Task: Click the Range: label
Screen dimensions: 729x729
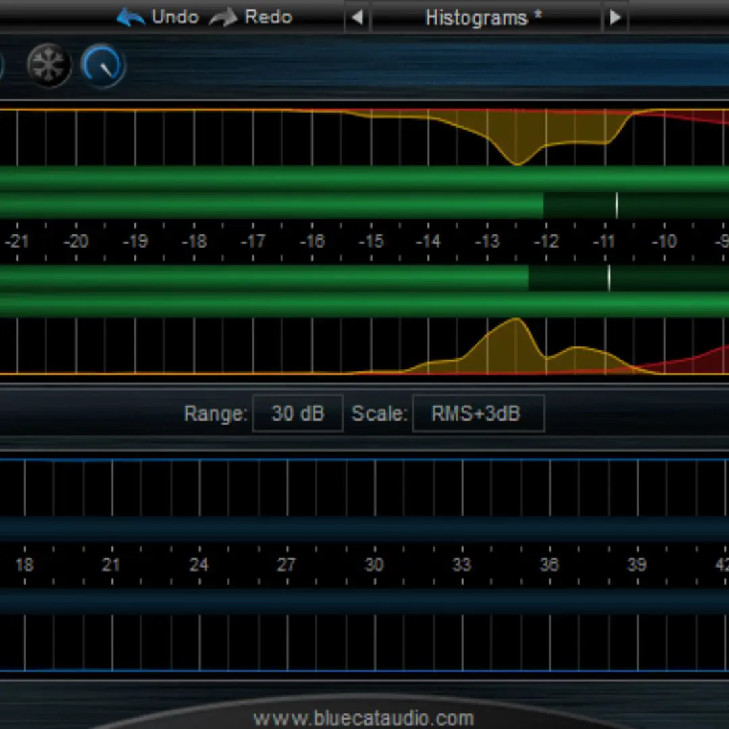Action: point(215,413)
